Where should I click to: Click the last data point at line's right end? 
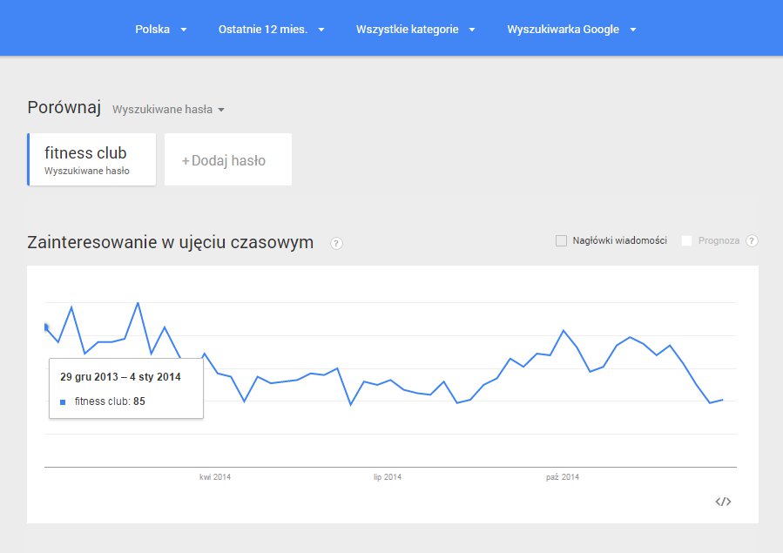click(x=722, y=400)
